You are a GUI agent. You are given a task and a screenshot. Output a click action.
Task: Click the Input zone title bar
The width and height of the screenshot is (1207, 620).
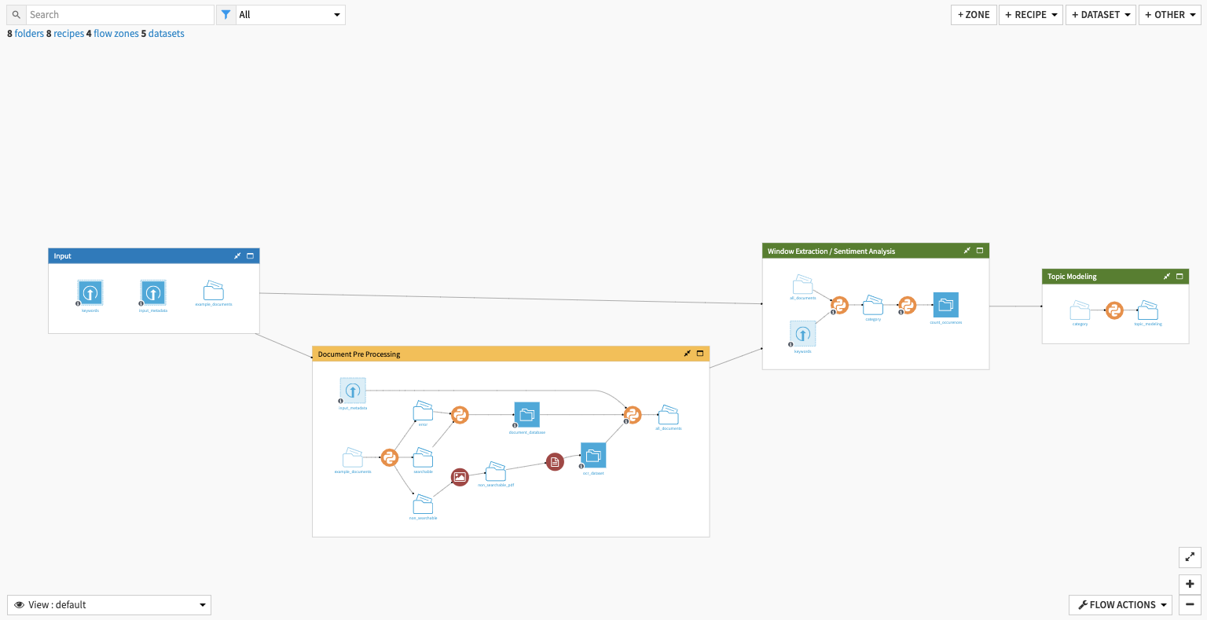coord(154,256)
